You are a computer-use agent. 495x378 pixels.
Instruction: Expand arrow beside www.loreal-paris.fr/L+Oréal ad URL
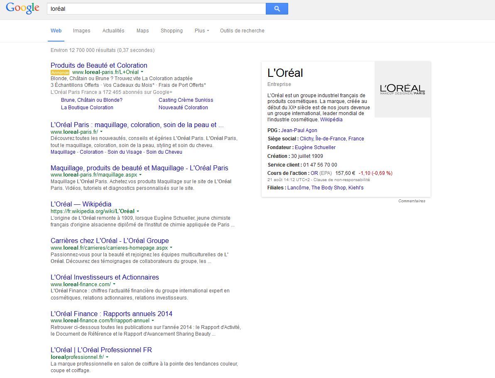coord(142,72)
